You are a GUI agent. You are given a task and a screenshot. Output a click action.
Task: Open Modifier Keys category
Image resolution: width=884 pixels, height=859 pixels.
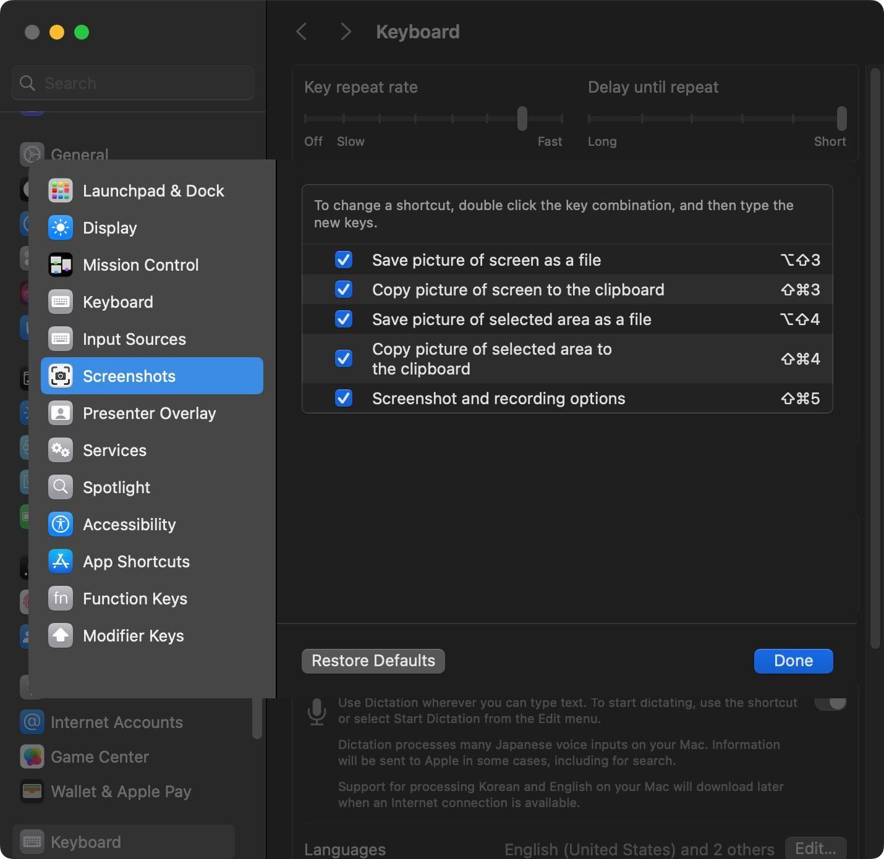click(152, 635)
